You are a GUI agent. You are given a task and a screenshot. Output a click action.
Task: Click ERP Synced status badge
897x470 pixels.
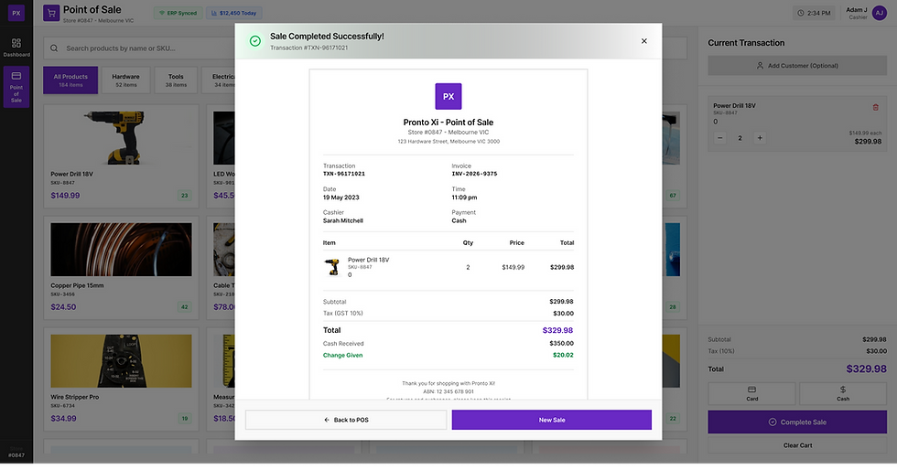click(178, 13)
